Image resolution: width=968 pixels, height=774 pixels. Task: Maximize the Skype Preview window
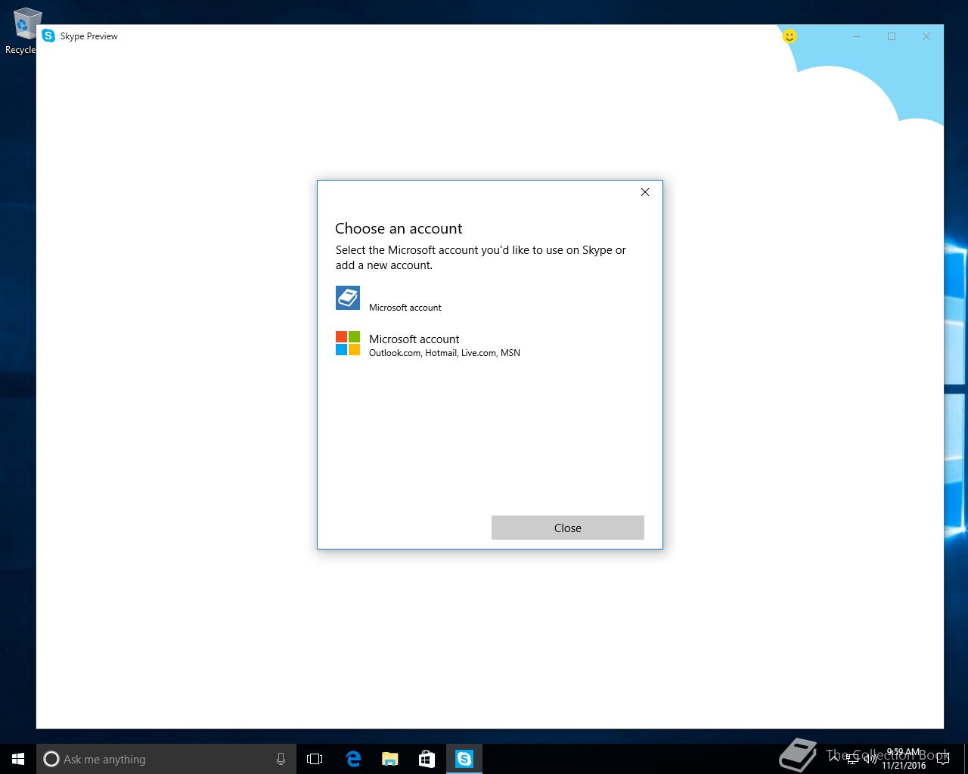(x=892, y=36)
